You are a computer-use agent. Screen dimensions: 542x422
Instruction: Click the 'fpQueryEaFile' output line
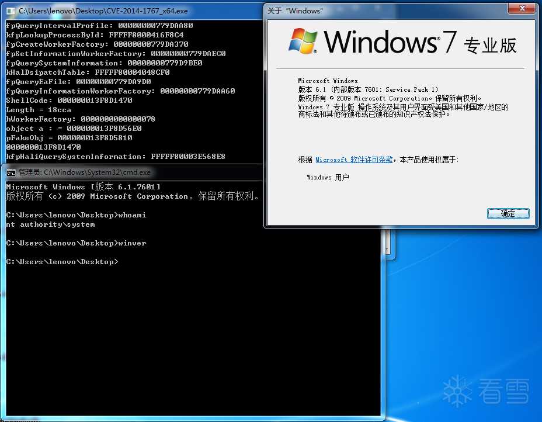[78, 82]
